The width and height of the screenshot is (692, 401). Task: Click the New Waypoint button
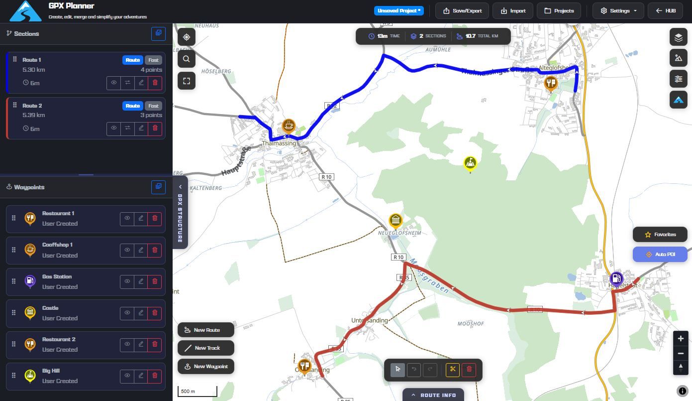[x=206, y=367]
